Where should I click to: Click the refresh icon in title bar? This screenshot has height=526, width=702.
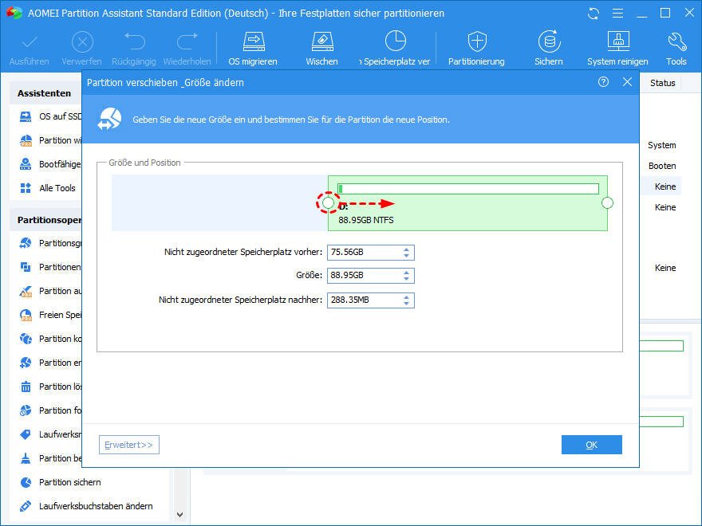pos(594,14)
